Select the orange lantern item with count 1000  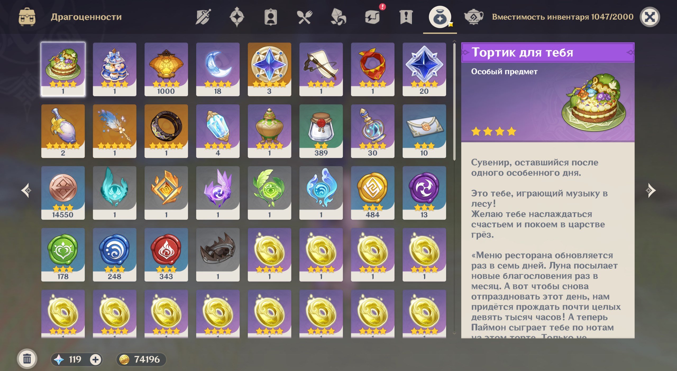[166, 69]
